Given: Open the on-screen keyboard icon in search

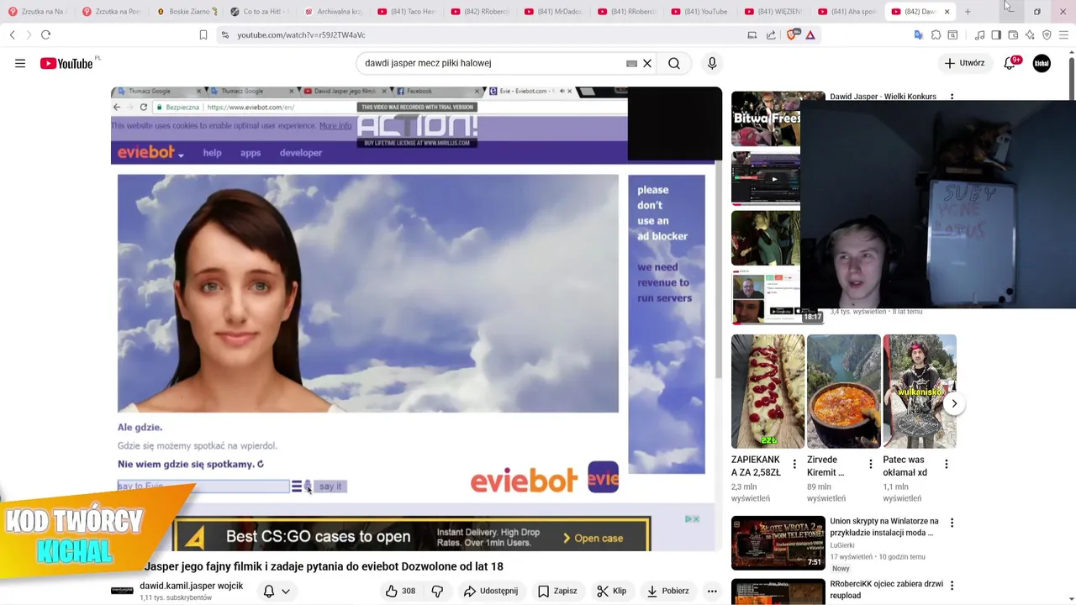Looking at the screenshot, I should [x=631, y=63].
